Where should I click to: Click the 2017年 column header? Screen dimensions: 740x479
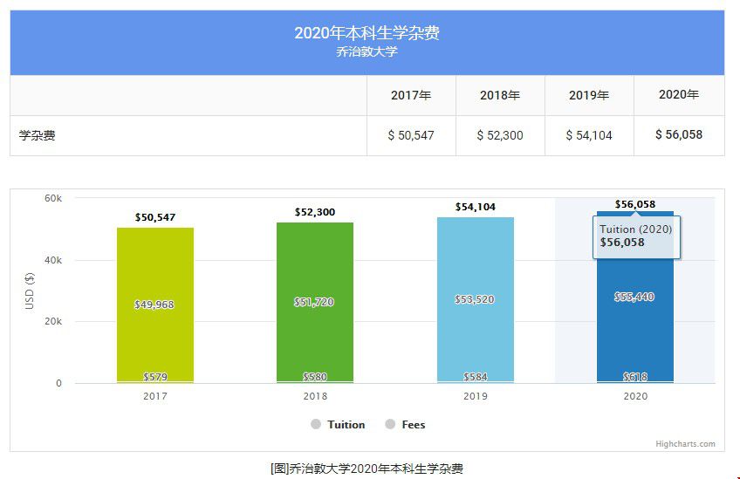click(x=411, y=95)
